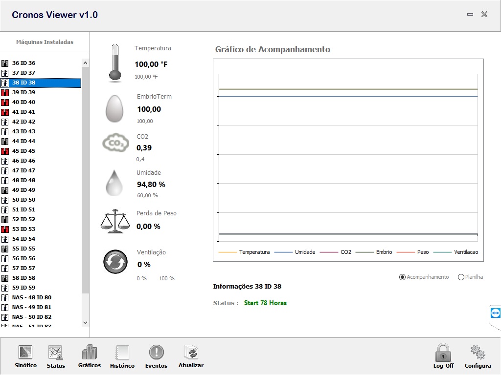This screenshot has width=501, height=375.
Task: Open the Histórico notebook icon
Action: [x=122, y=353]
